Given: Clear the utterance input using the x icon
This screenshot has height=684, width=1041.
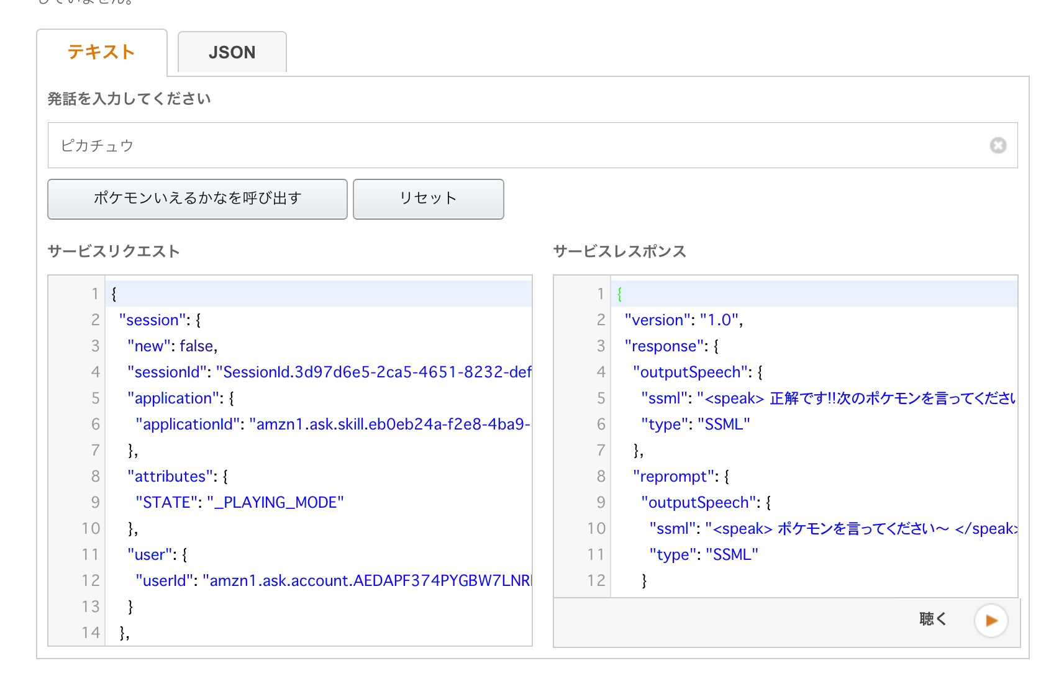Looking at the screenshot, I should pyautogui.click(x=998, y=145).
